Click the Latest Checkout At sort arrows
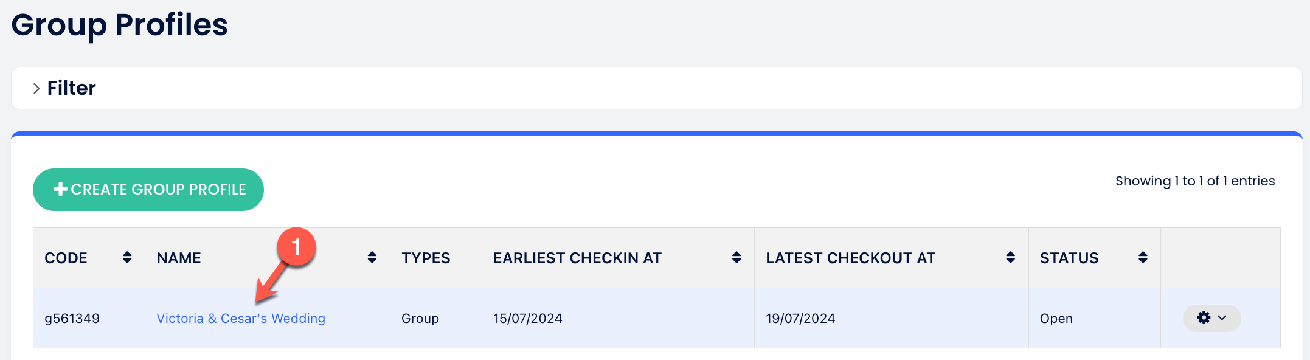Viewport: 1310px width, 360px height. point(1010,258)
